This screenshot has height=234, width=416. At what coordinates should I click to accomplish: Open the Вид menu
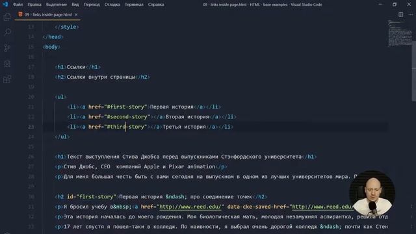pyautogui.click(x=75, y=5)
